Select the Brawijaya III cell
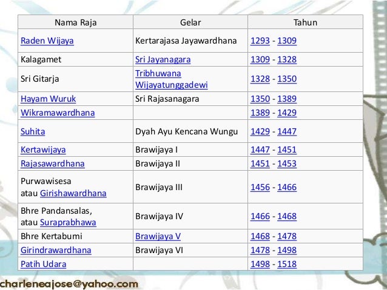387x290 pixels. point(190,187)
